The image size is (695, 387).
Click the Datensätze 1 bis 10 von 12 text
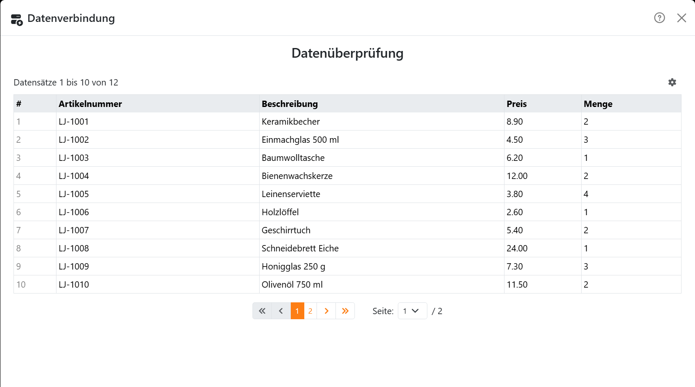(66, 83)
